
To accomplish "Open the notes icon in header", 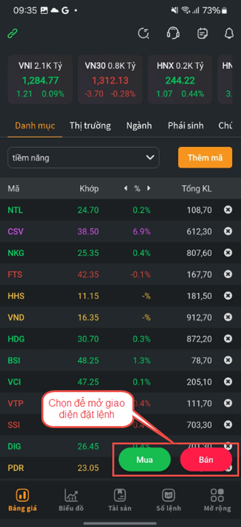I will (202, 34).
